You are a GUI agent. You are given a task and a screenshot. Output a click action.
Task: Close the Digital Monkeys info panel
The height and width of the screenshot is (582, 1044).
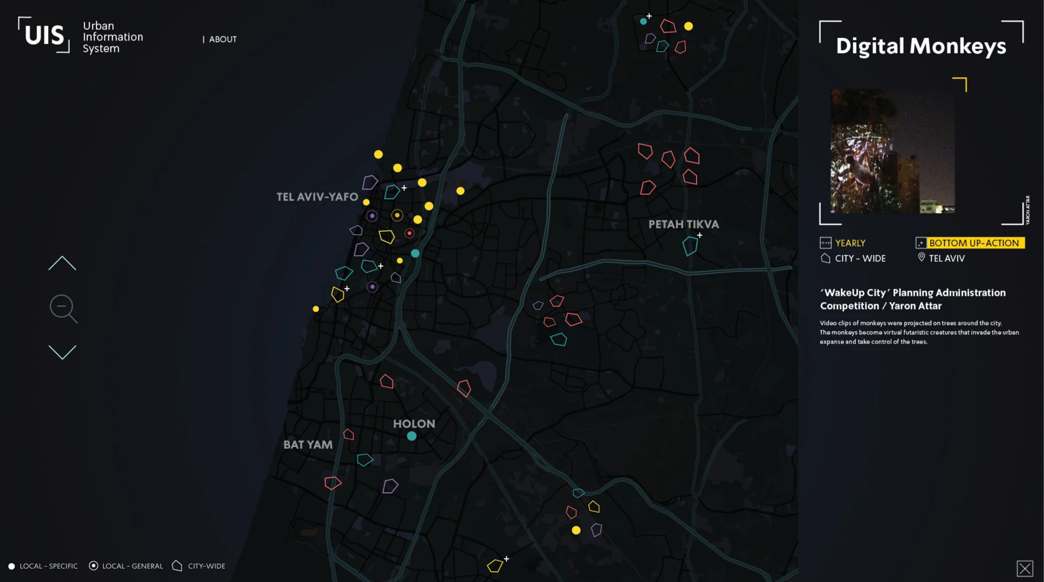tap(1024, 569)
